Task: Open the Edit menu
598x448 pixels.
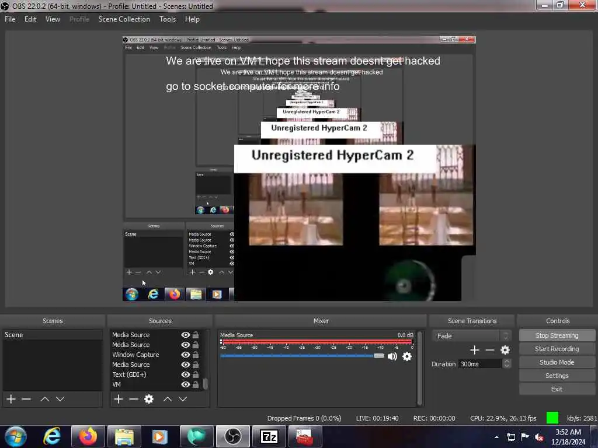Action: click(x=30, y=19)
